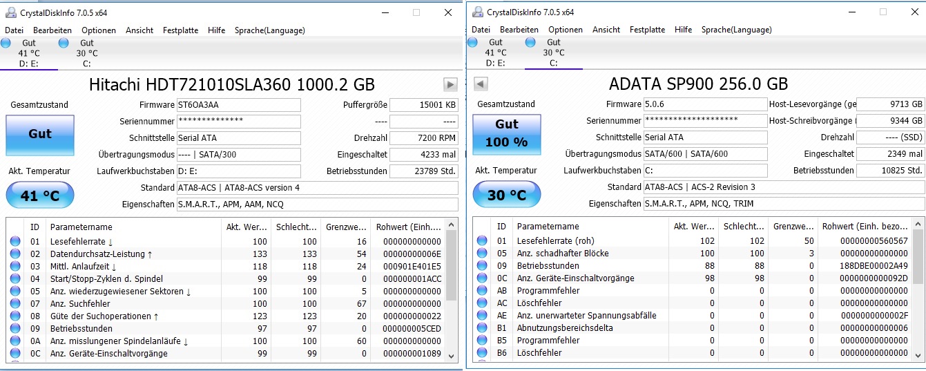The width and height of the screenshot is (926, 371).
Task: Click the CrystalDiskInfo app icon in right window title bar
Action: click(478, 12)
